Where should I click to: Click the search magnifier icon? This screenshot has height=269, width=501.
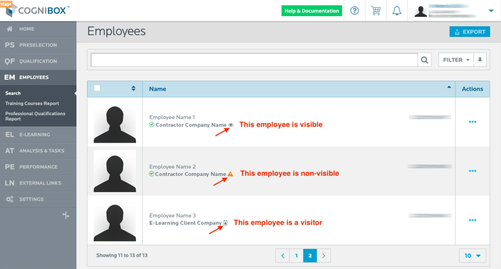425,60
